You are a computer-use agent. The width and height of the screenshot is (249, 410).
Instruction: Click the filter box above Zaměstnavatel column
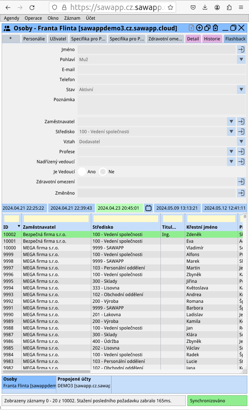tap(56, 219)
